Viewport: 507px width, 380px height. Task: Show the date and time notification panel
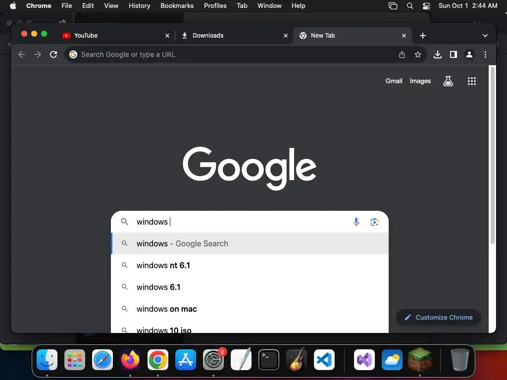pos(468,5)
